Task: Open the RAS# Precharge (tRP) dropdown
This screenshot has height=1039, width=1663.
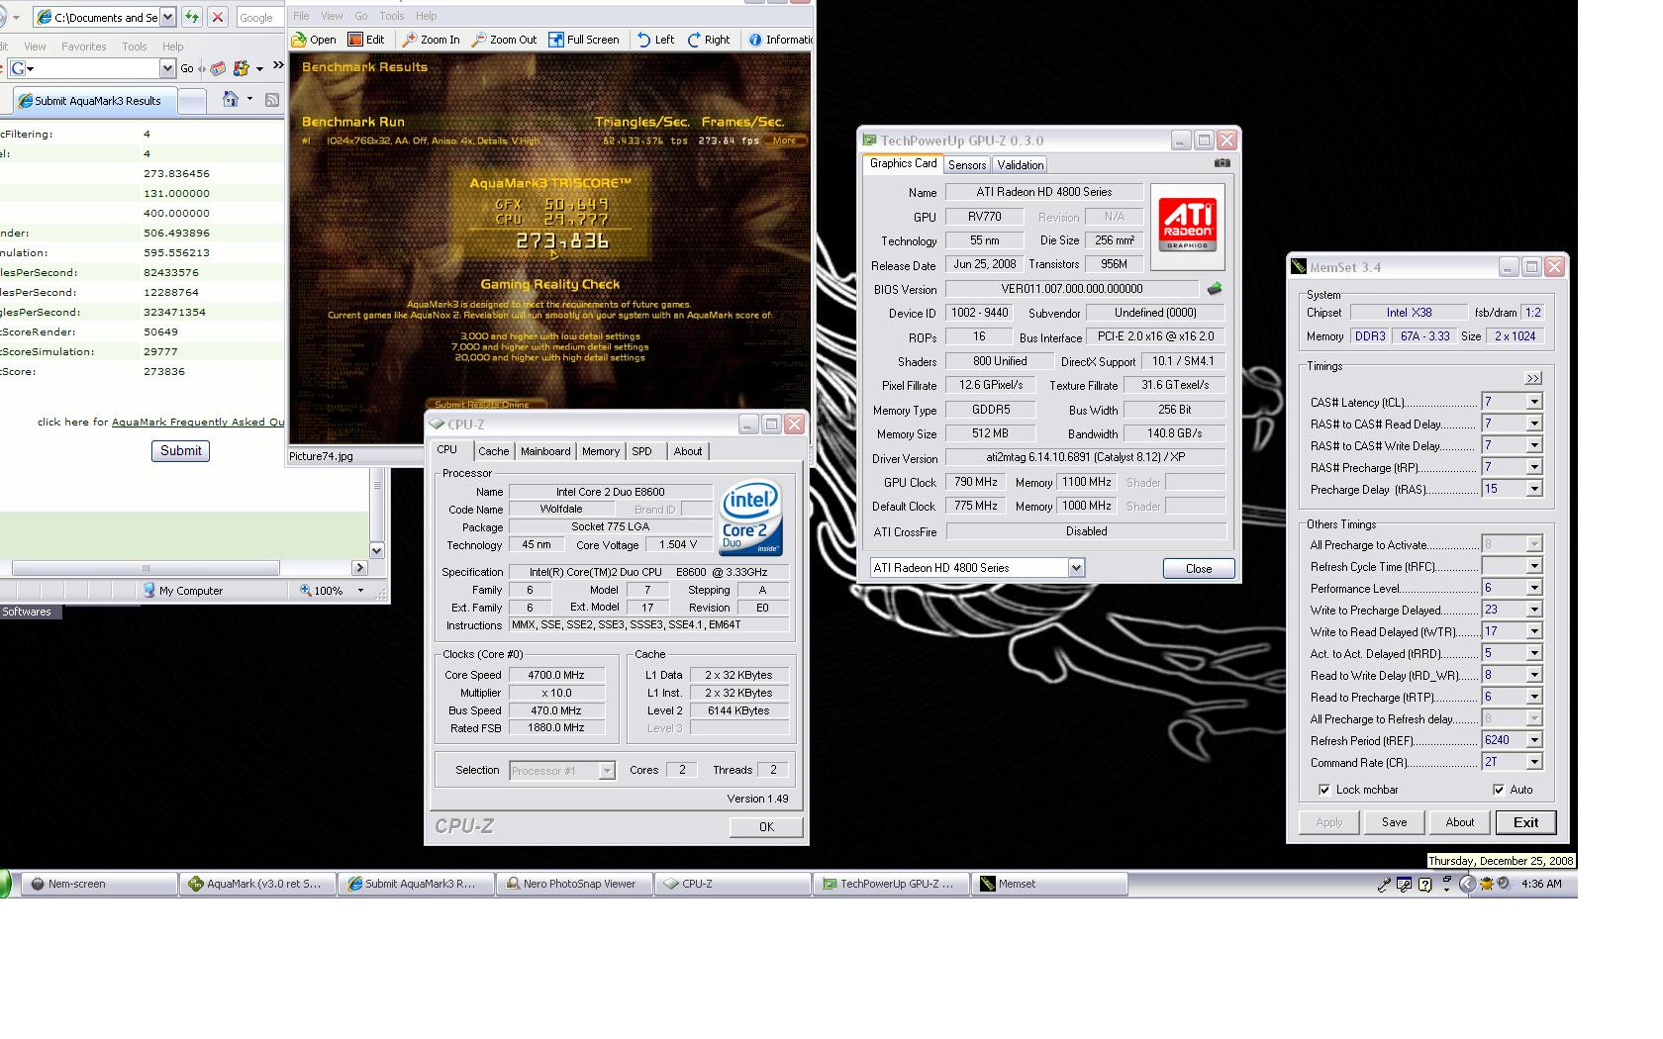Action: coord(1533,467)
